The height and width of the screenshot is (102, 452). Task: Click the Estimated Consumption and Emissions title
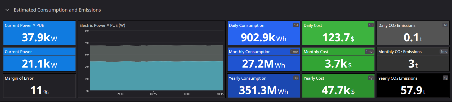pos(57,10)
